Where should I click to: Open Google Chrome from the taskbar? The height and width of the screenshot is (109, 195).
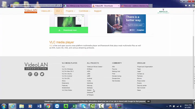(x=48, y=106)
